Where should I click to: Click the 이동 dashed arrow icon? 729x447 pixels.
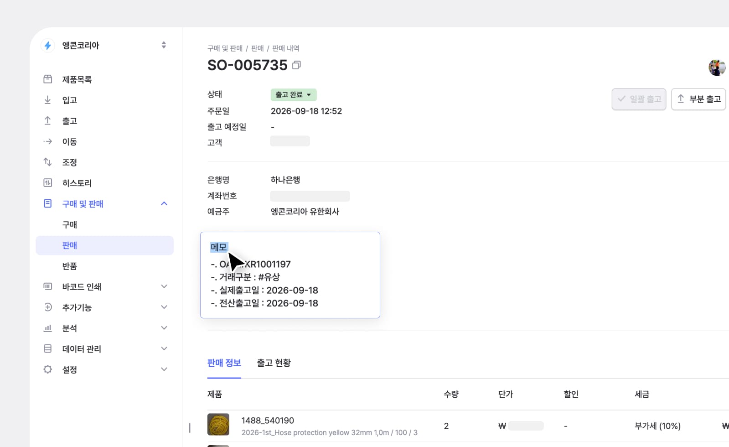point(47,141)
